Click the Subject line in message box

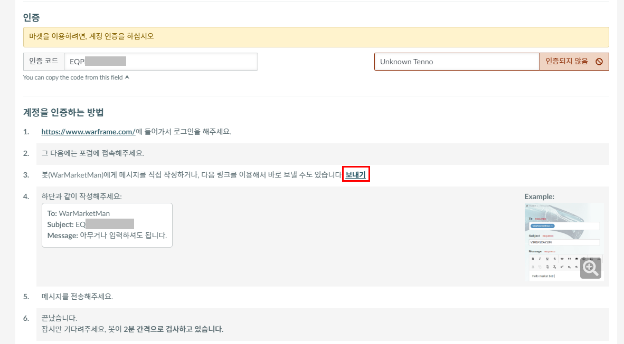click(90, 224)
